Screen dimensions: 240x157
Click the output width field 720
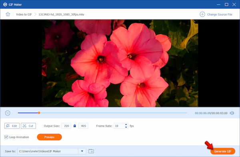point(66,126)
